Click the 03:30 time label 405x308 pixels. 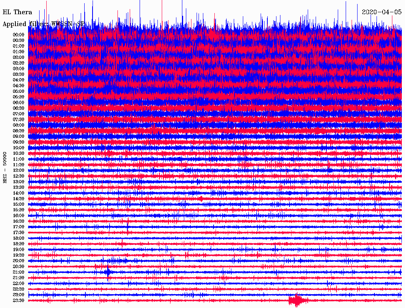19,74
